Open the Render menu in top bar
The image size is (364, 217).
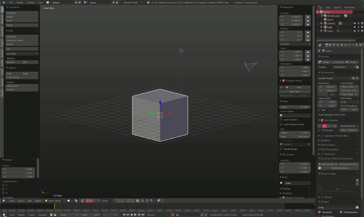[x=20, y=3]
